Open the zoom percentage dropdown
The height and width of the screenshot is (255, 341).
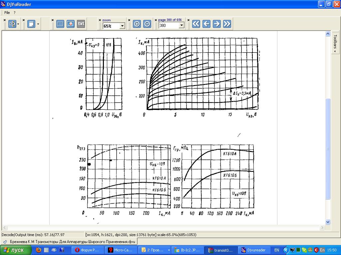[x=122, y=26]
